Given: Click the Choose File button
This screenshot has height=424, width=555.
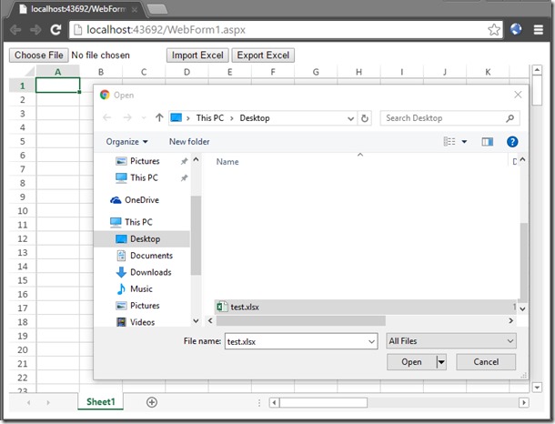Looking at the screenshot, I should tap(39, 56).
